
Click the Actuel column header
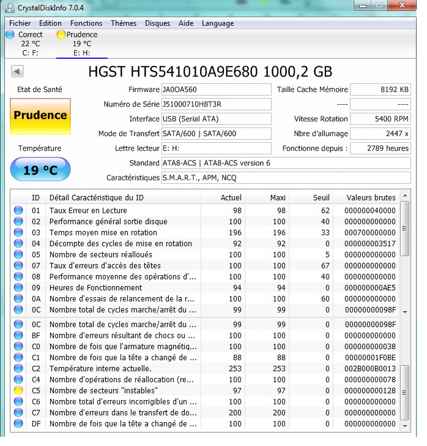pyautogui.click(x=223, y=198)
